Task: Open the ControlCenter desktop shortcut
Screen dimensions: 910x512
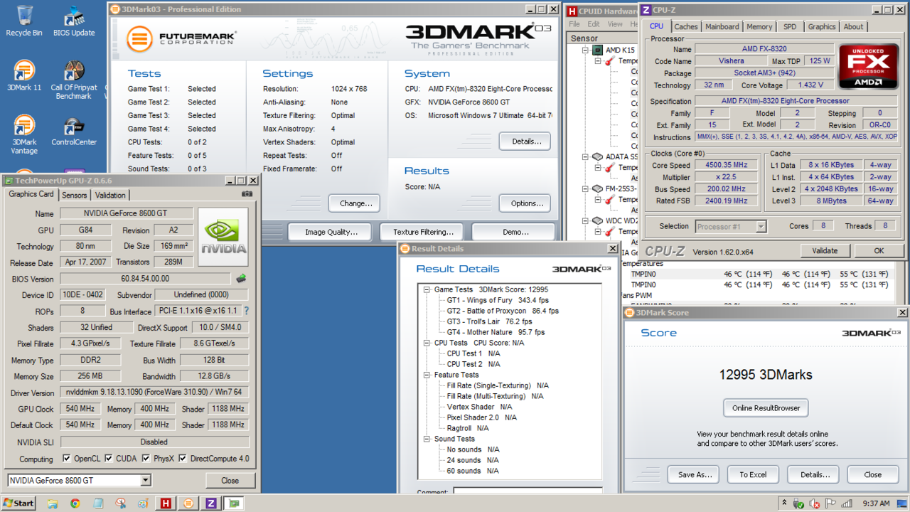Action: click(74, 131)
